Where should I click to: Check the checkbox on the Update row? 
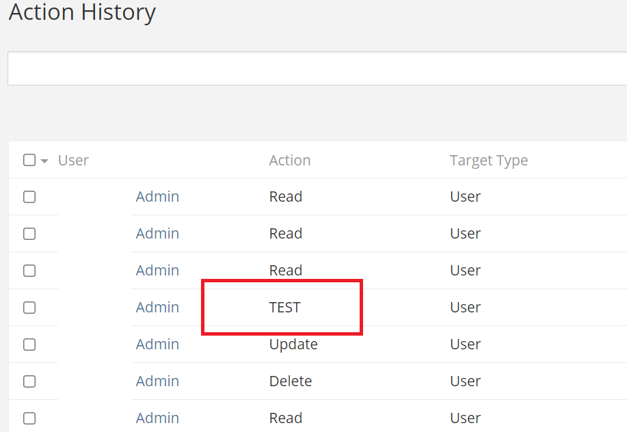[x=29, y=345]
